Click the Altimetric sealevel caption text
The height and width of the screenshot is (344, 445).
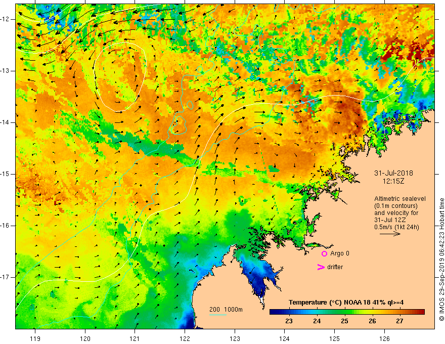400,199
